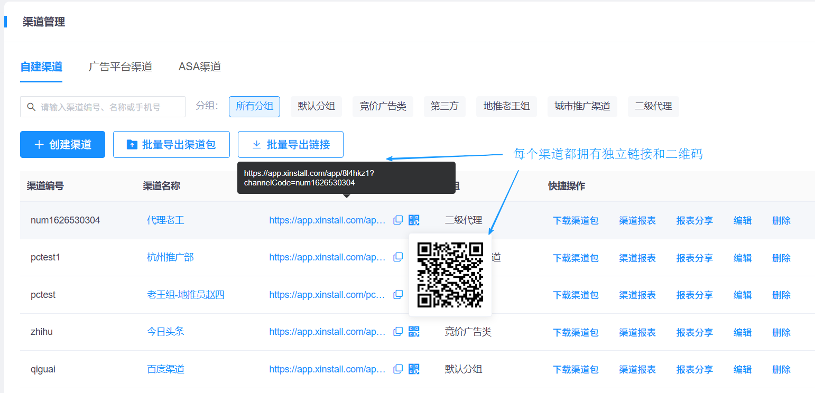
Task: Click 下载渠道包 for 代理老王
Action: pos(576,220)
